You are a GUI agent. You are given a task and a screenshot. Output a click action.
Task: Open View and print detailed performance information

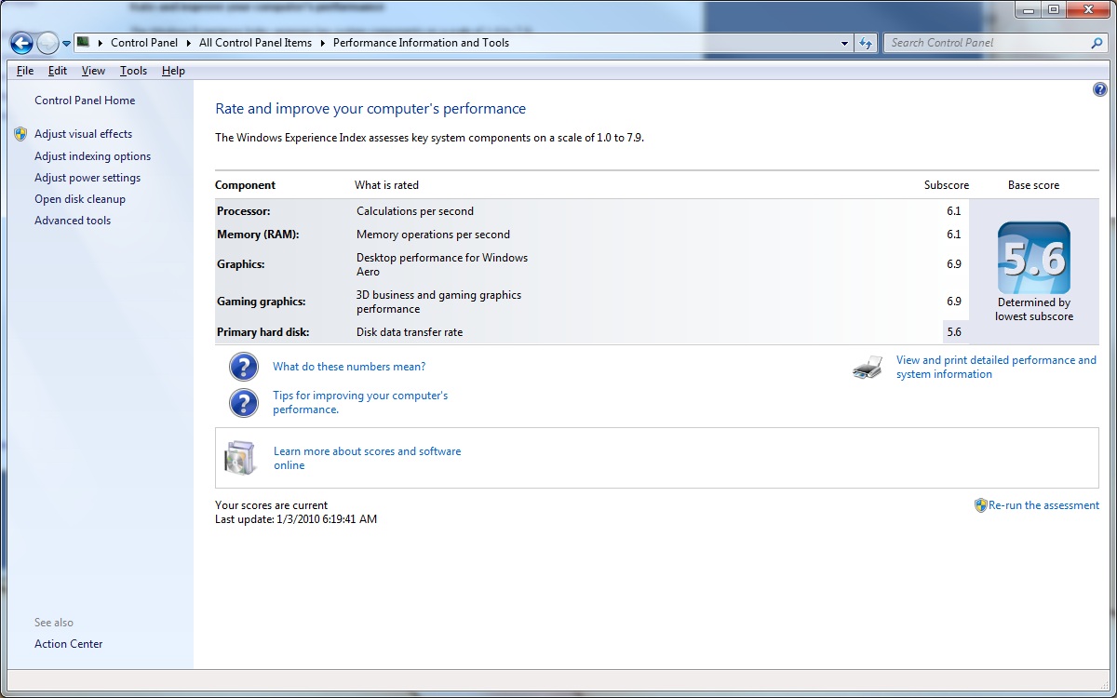[996, 367]
